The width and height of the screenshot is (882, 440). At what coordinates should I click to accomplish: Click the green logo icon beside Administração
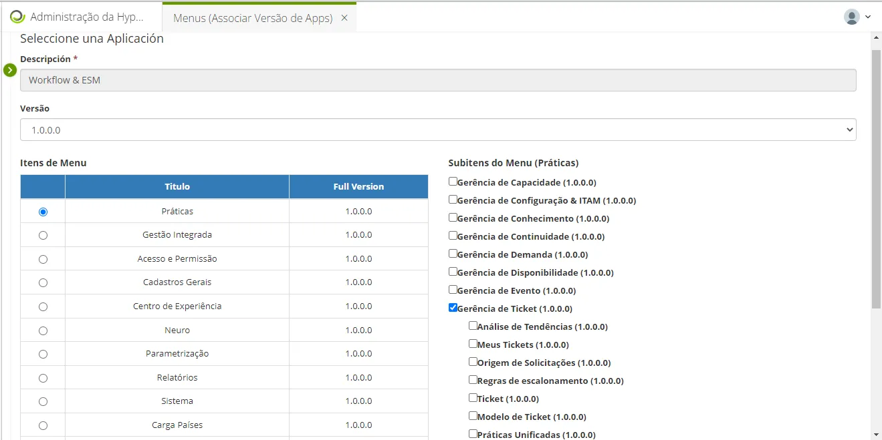tap(17, 17)
